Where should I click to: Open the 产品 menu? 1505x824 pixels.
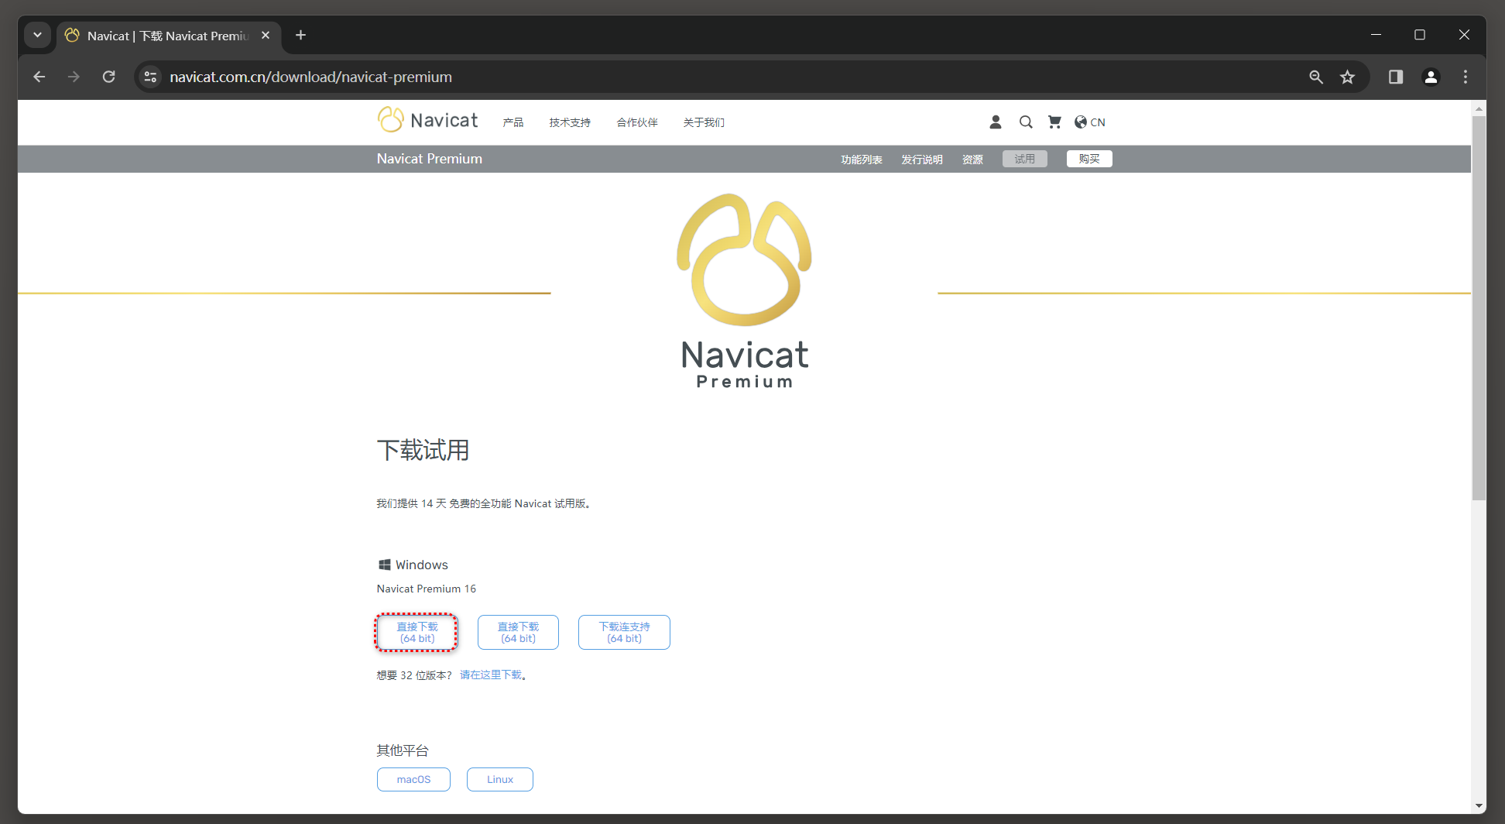coord(513,122)
